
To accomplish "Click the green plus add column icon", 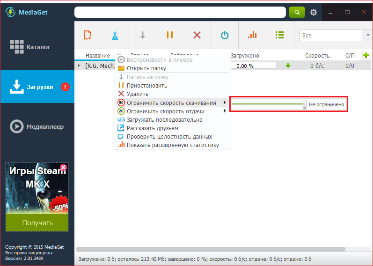I will pyautogui.click(x=366, y=55).
